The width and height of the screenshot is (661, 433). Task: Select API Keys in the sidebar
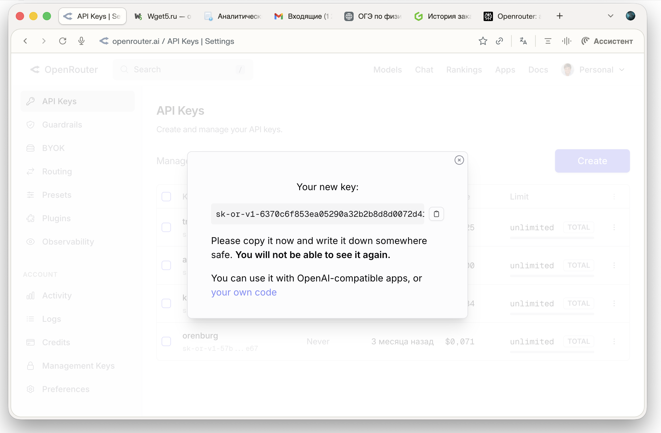pos(78,101)
